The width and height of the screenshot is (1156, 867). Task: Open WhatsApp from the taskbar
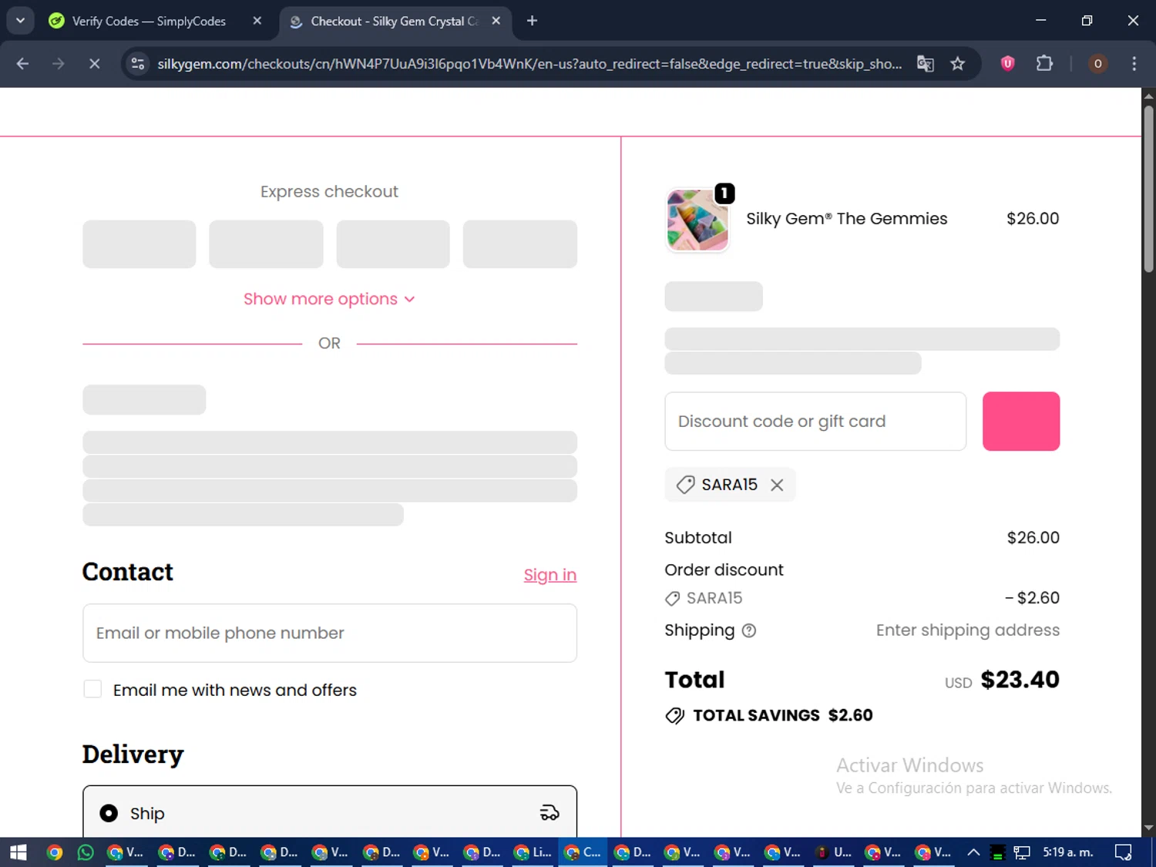coord(86,852)
